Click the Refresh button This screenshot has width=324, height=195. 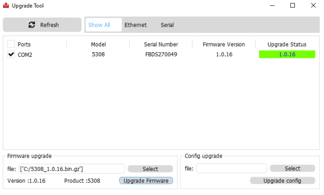click(x=42, y=25)
